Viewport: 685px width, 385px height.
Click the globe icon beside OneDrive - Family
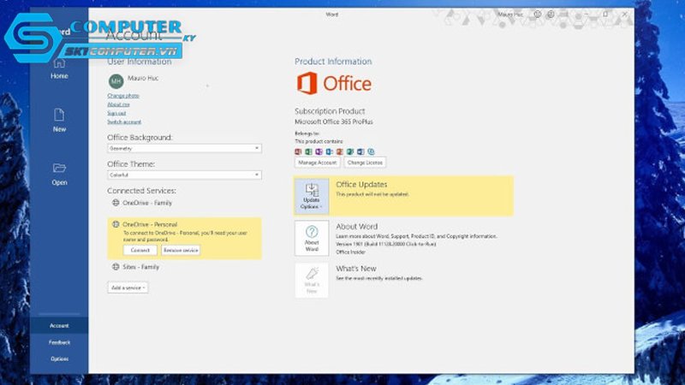point(116,203)
